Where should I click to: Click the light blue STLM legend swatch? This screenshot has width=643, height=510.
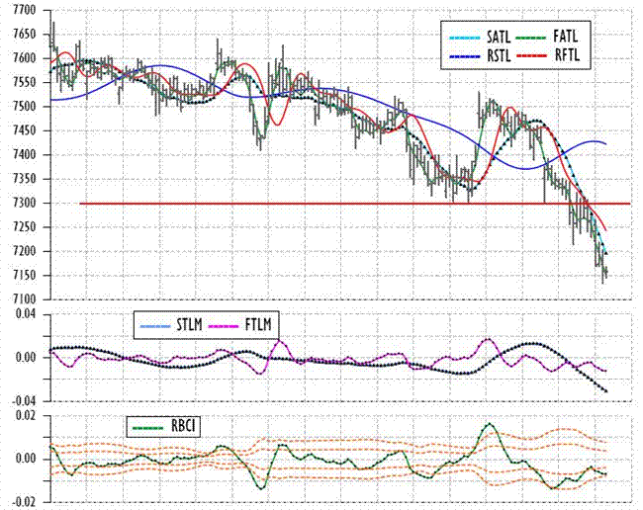155,326
